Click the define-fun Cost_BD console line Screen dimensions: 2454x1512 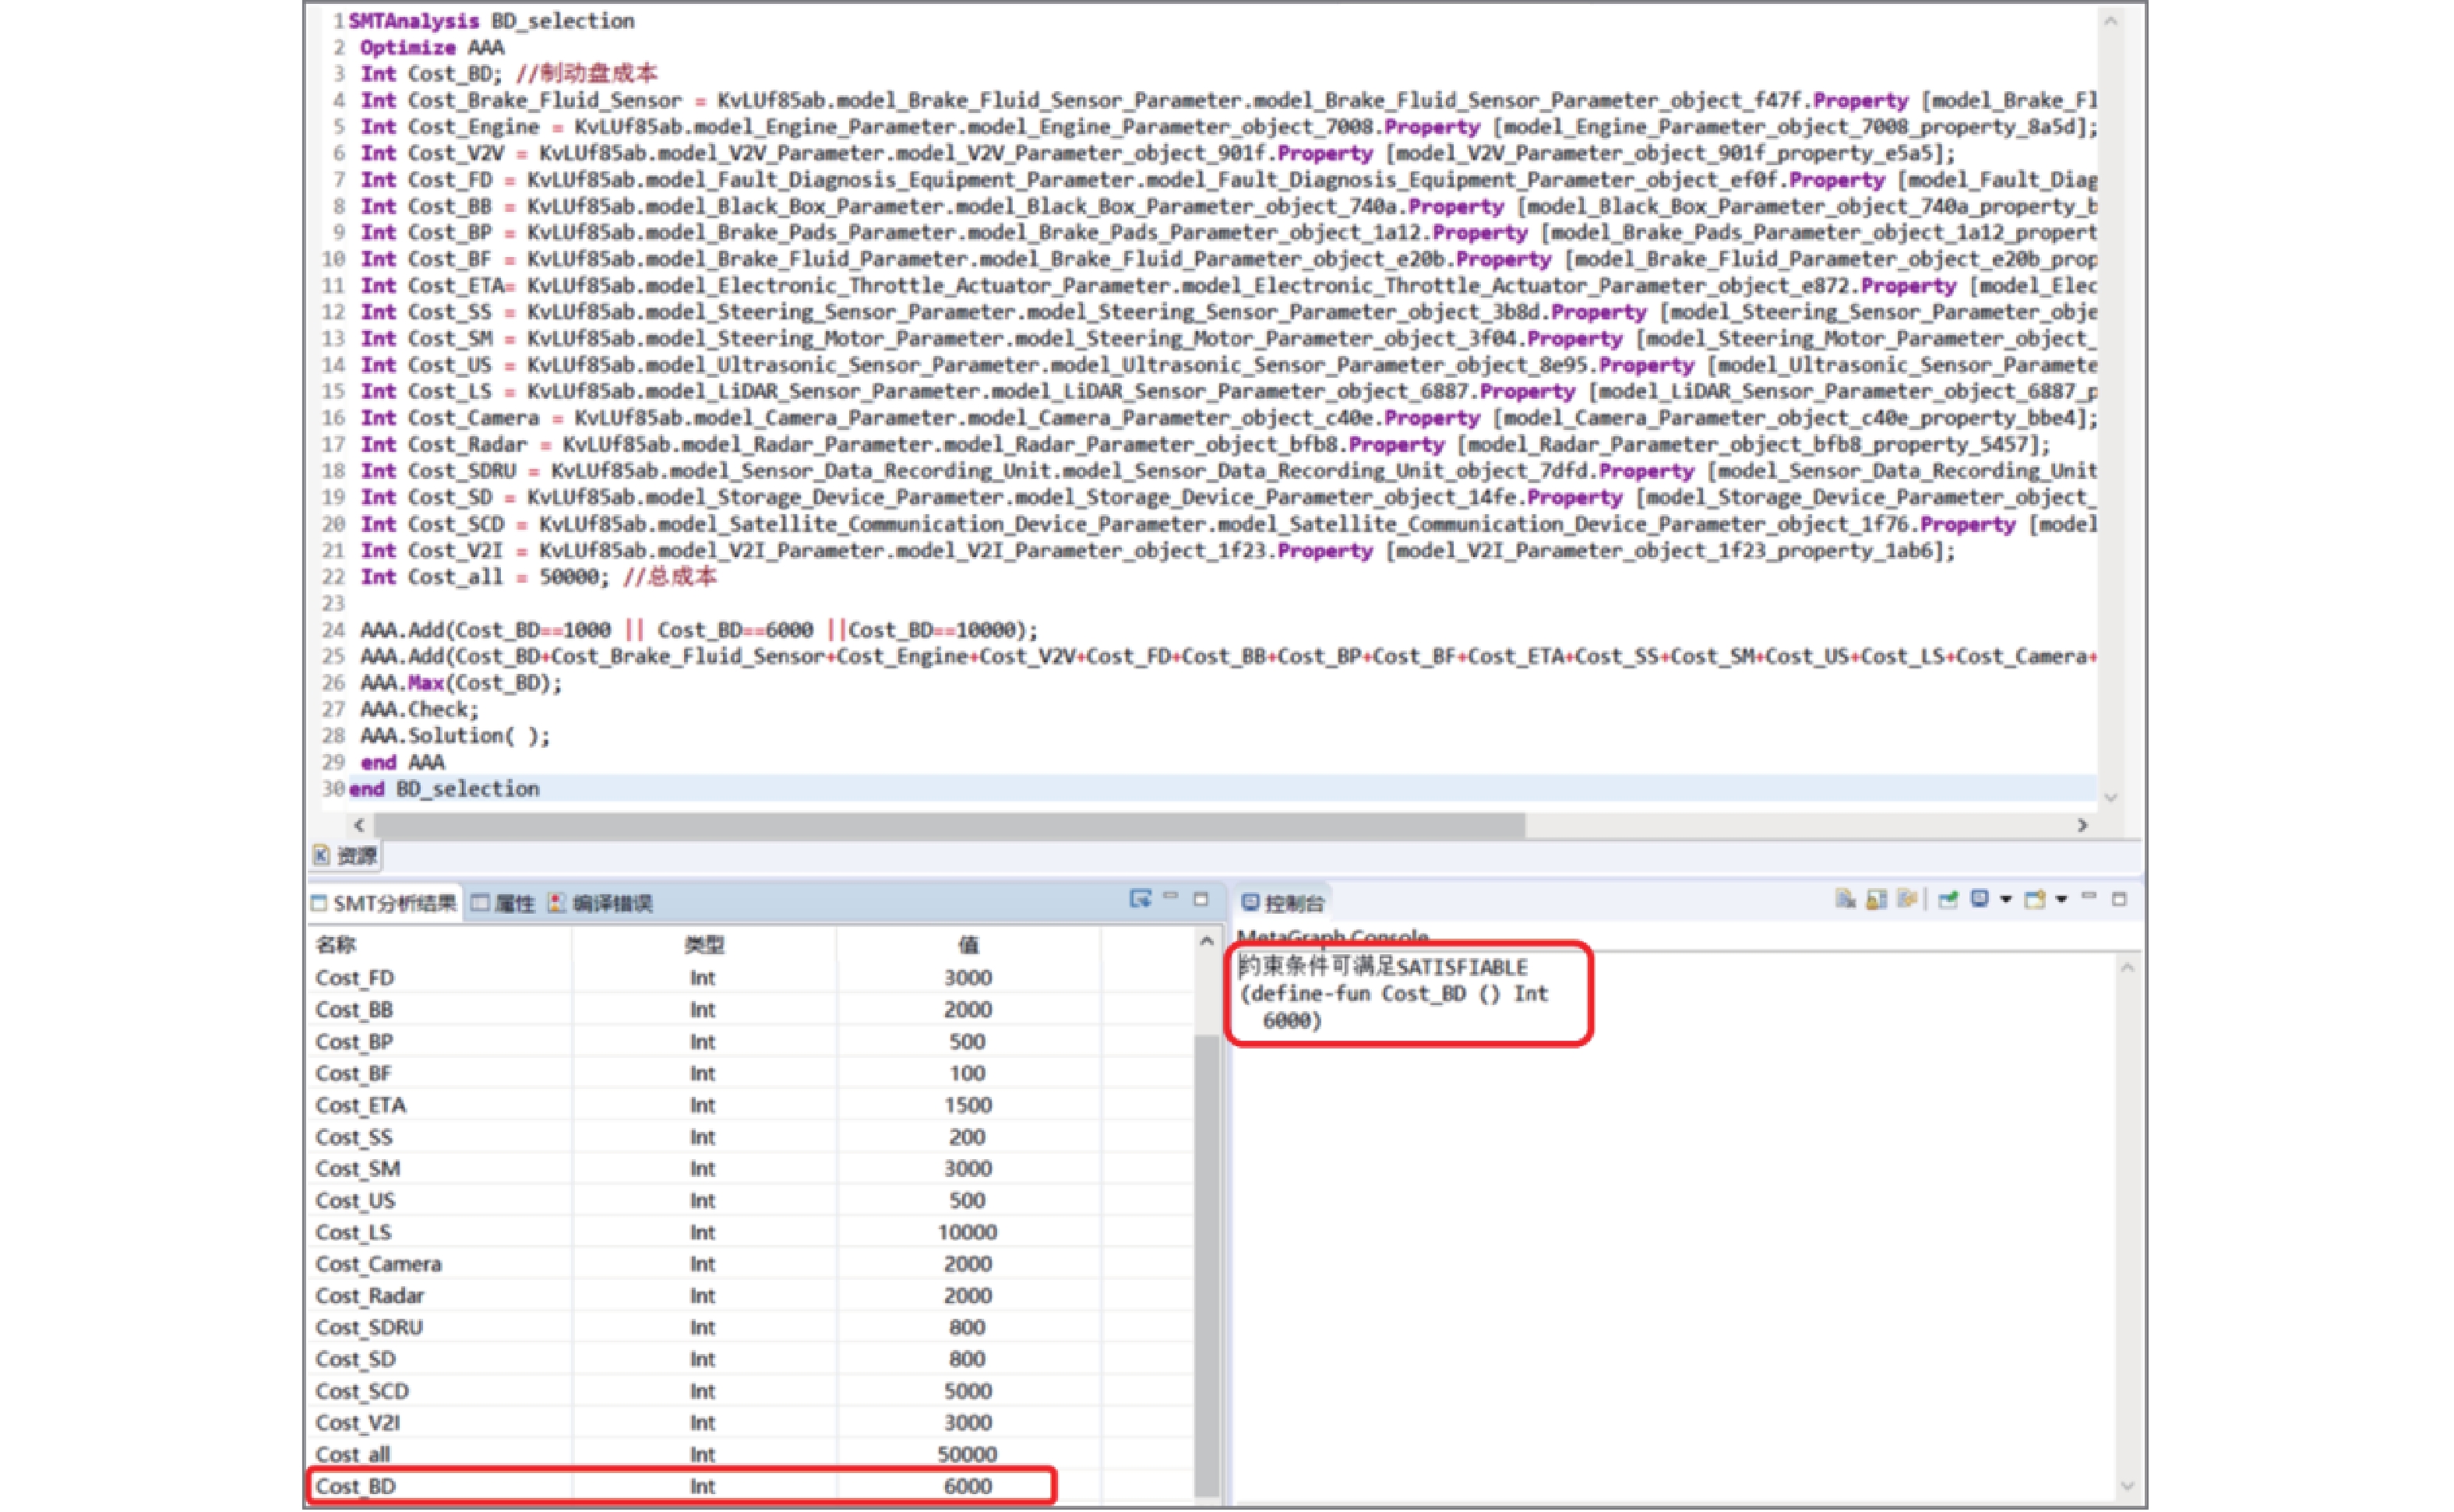1394,994
